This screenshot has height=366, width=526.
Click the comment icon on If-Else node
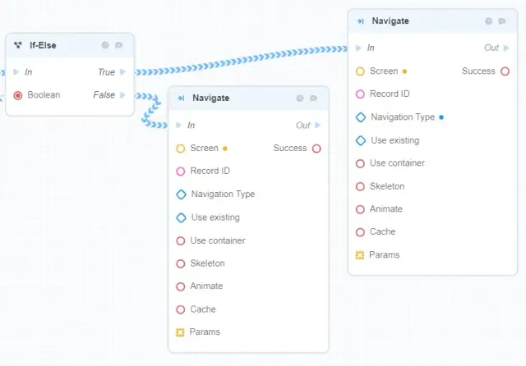coord(119,45)
